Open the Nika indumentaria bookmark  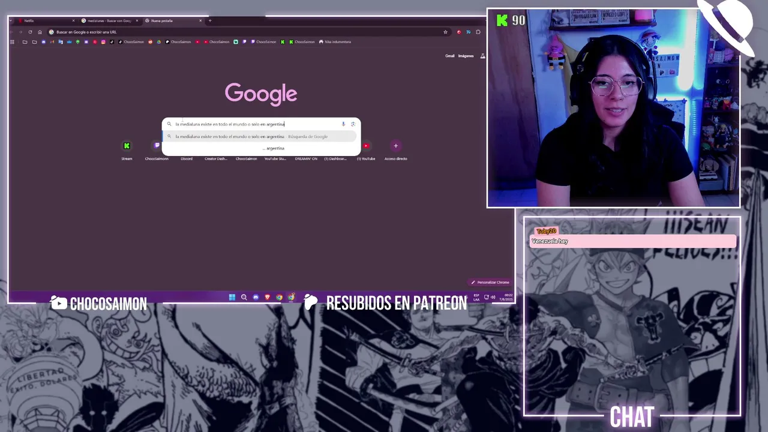point(335,41)
